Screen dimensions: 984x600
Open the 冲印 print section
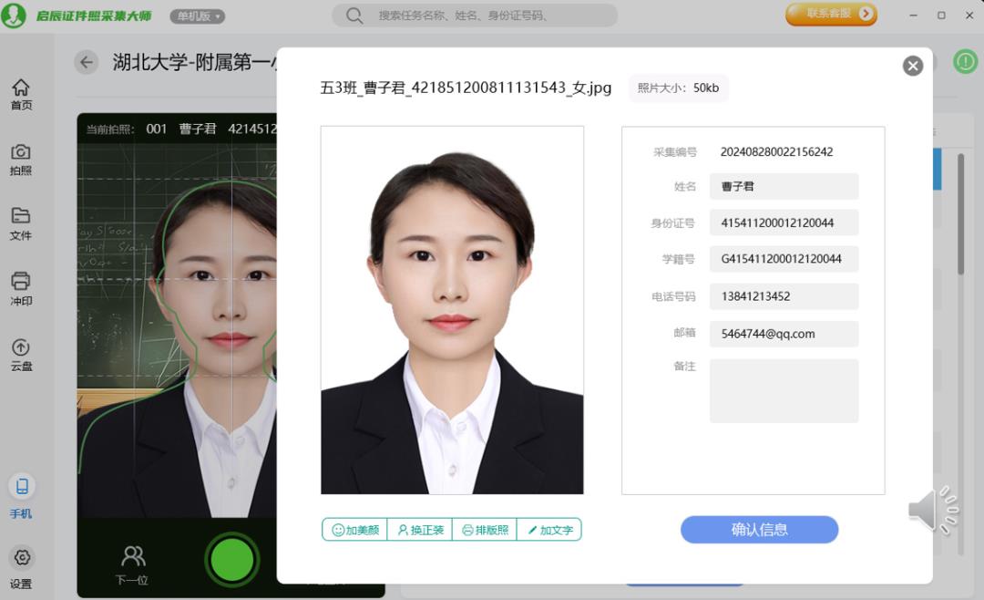pos(21,288)
